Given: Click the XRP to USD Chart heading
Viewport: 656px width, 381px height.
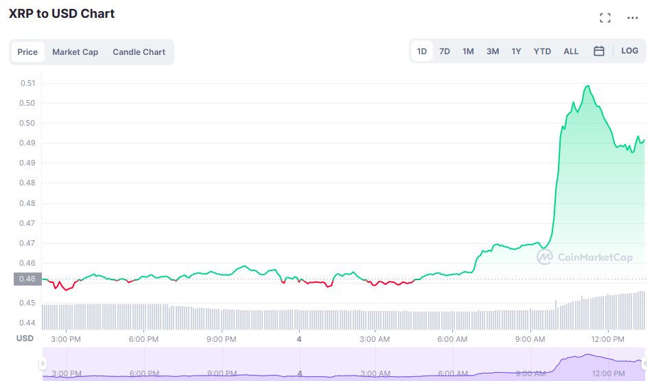Looking at the screenshot, I should [62, 14].
